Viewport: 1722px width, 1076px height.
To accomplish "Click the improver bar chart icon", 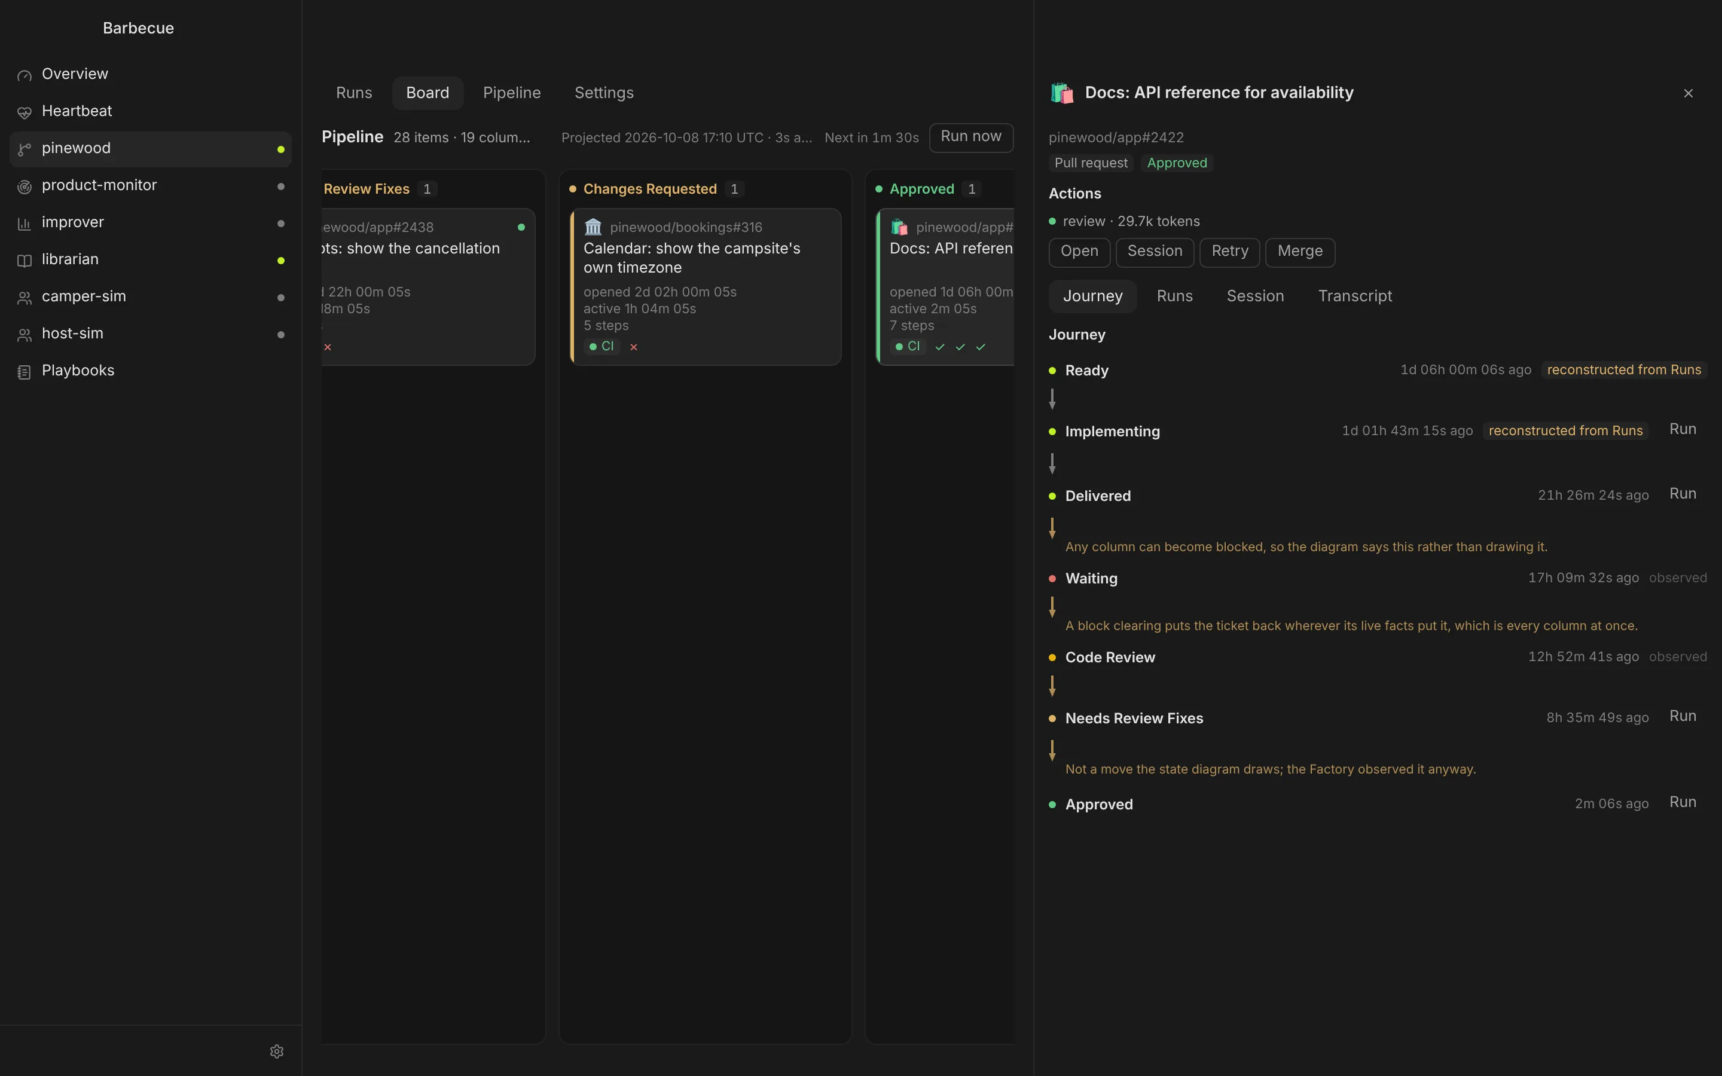I will coord(24,224).
